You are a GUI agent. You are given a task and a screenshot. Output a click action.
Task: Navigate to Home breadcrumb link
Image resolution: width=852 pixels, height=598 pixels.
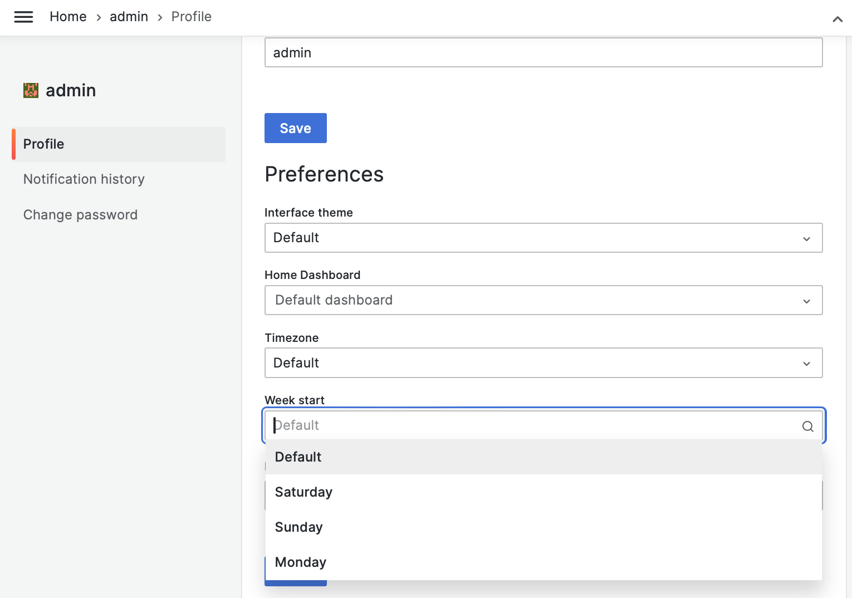click(68, 17)
